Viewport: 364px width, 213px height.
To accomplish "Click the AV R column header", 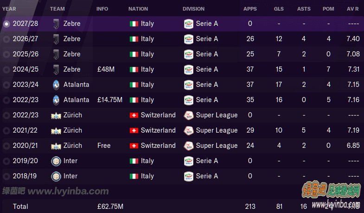I will coord(352,9).
